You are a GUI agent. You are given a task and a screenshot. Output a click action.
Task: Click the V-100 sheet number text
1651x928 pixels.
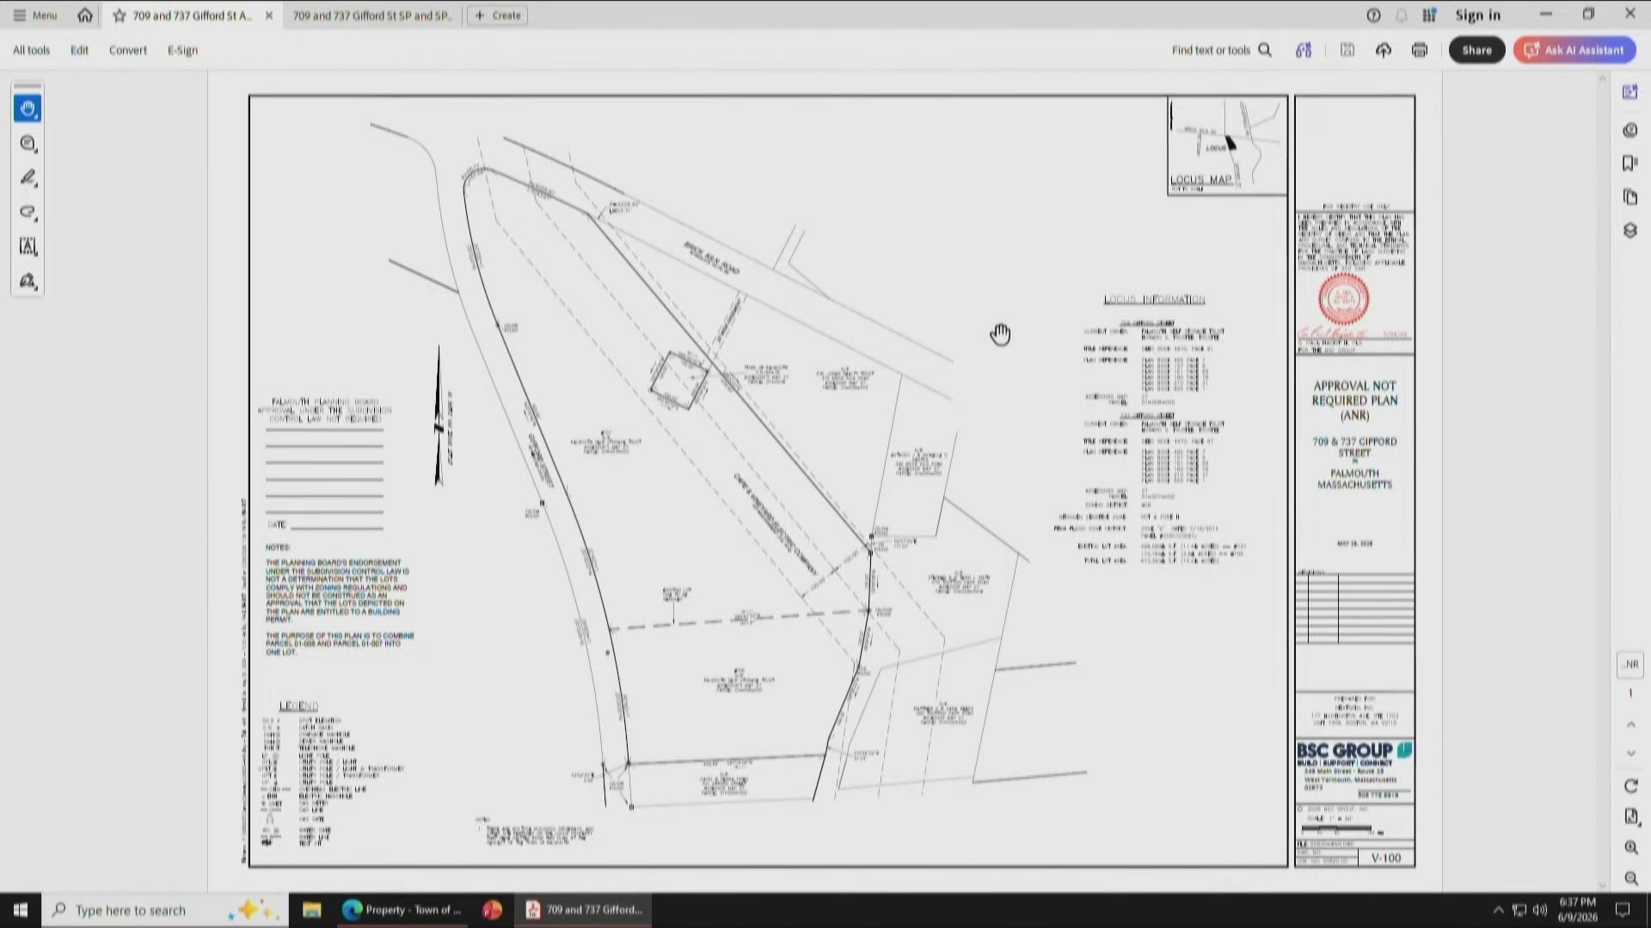[1385, 858]
